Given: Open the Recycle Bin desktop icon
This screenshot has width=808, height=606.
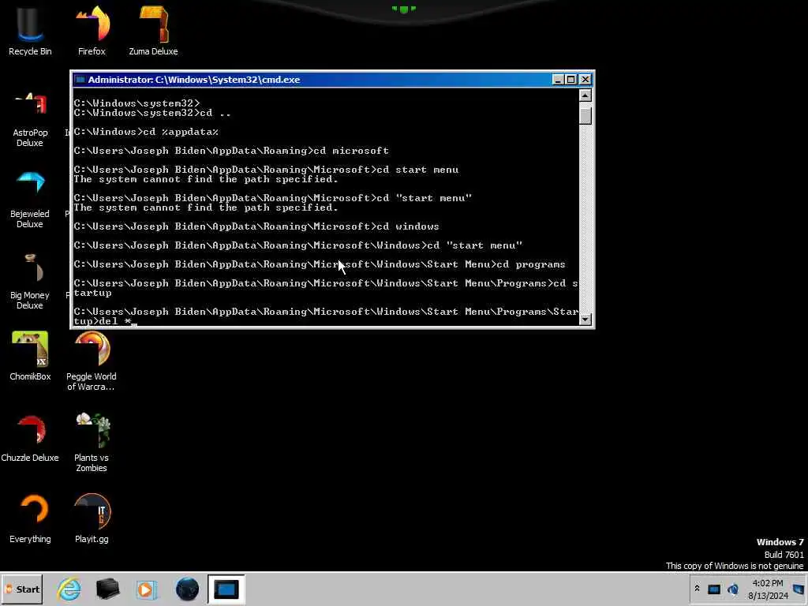Looking at the screenshot, I should [30, 31].
